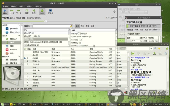Select the xfonts-wqy package row
170x106 pixels.
(143, 41)
